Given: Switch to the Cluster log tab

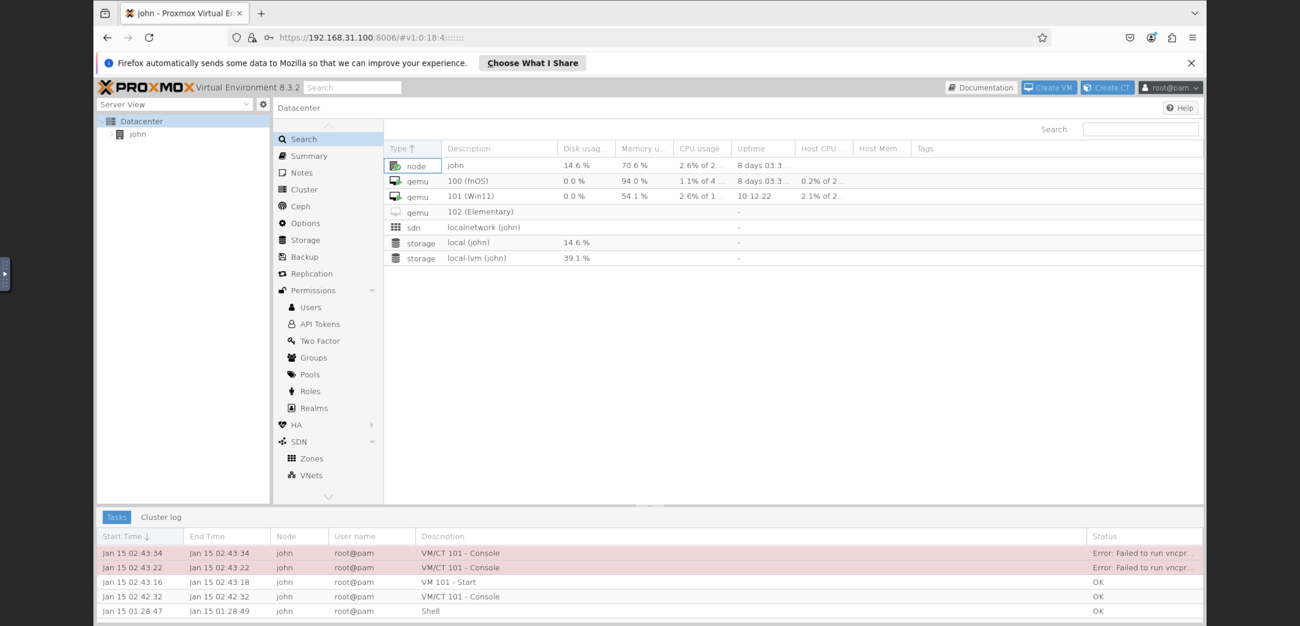Looking at the screenshot, I should (x=161, y=517).
